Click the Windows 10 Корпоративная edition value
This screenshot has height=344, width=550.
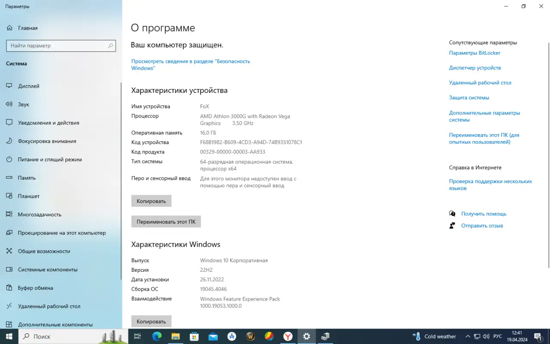234,261
